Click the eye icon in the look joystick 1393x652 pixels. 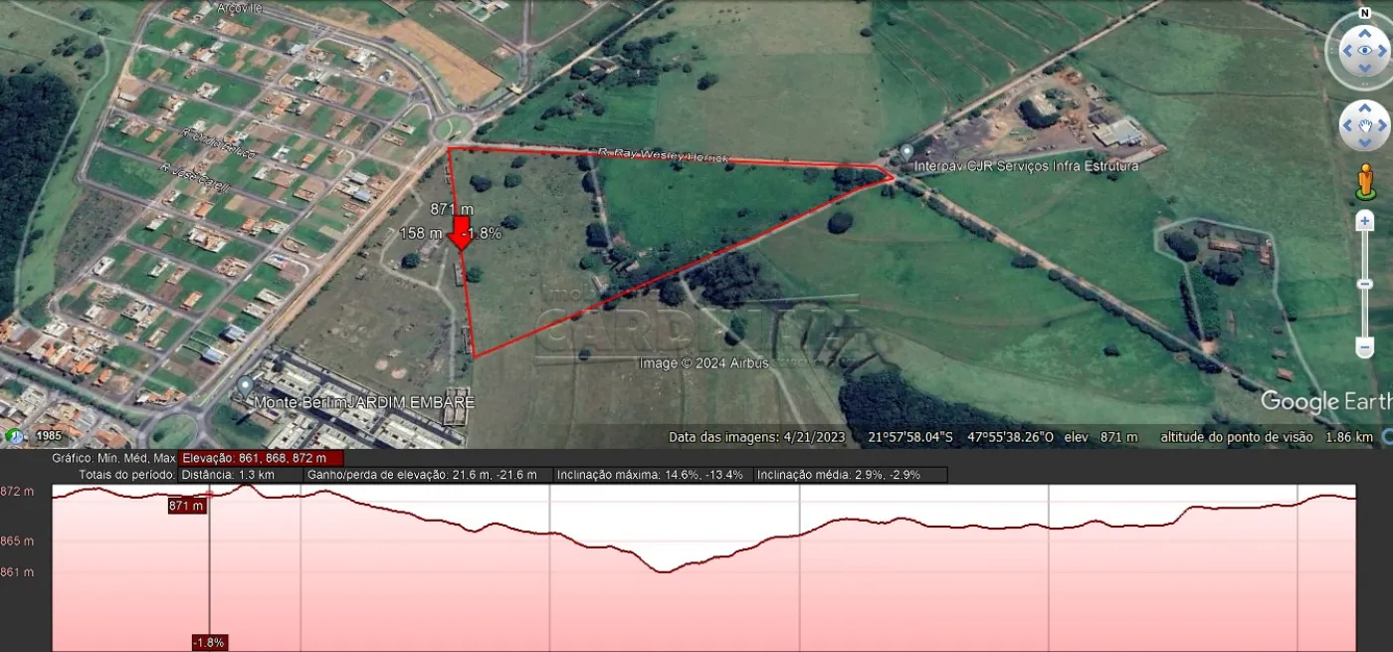(x=1363, y=51)
